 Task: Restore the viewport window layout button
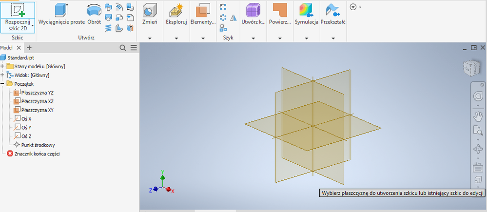pyautogui.click(x=474, y=47)
